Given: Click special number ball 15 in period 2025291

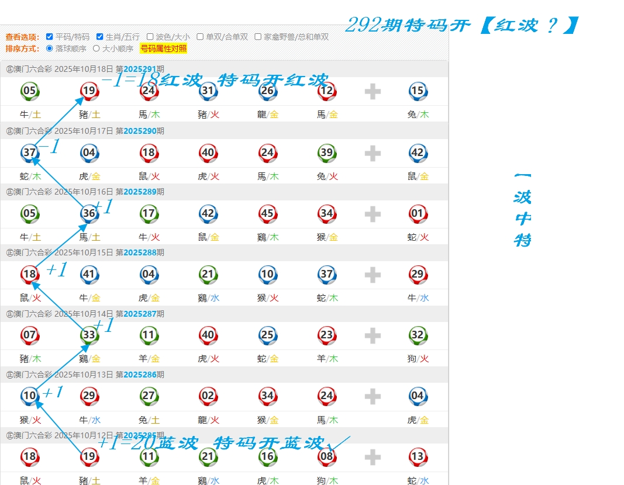Looking at the screenshot, I should coord(418,91).
